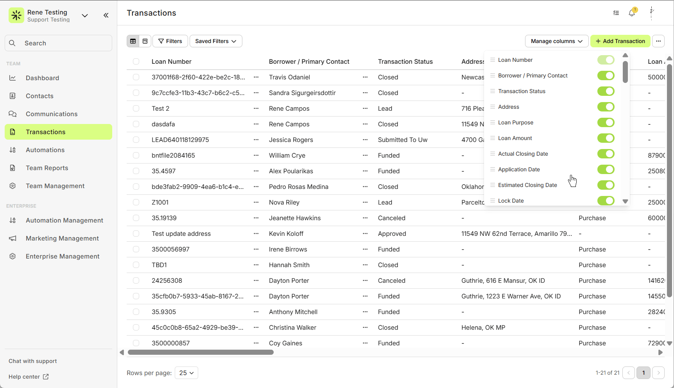
Task: Open the Rows per page dropdown
Action: tap(186, 373)
